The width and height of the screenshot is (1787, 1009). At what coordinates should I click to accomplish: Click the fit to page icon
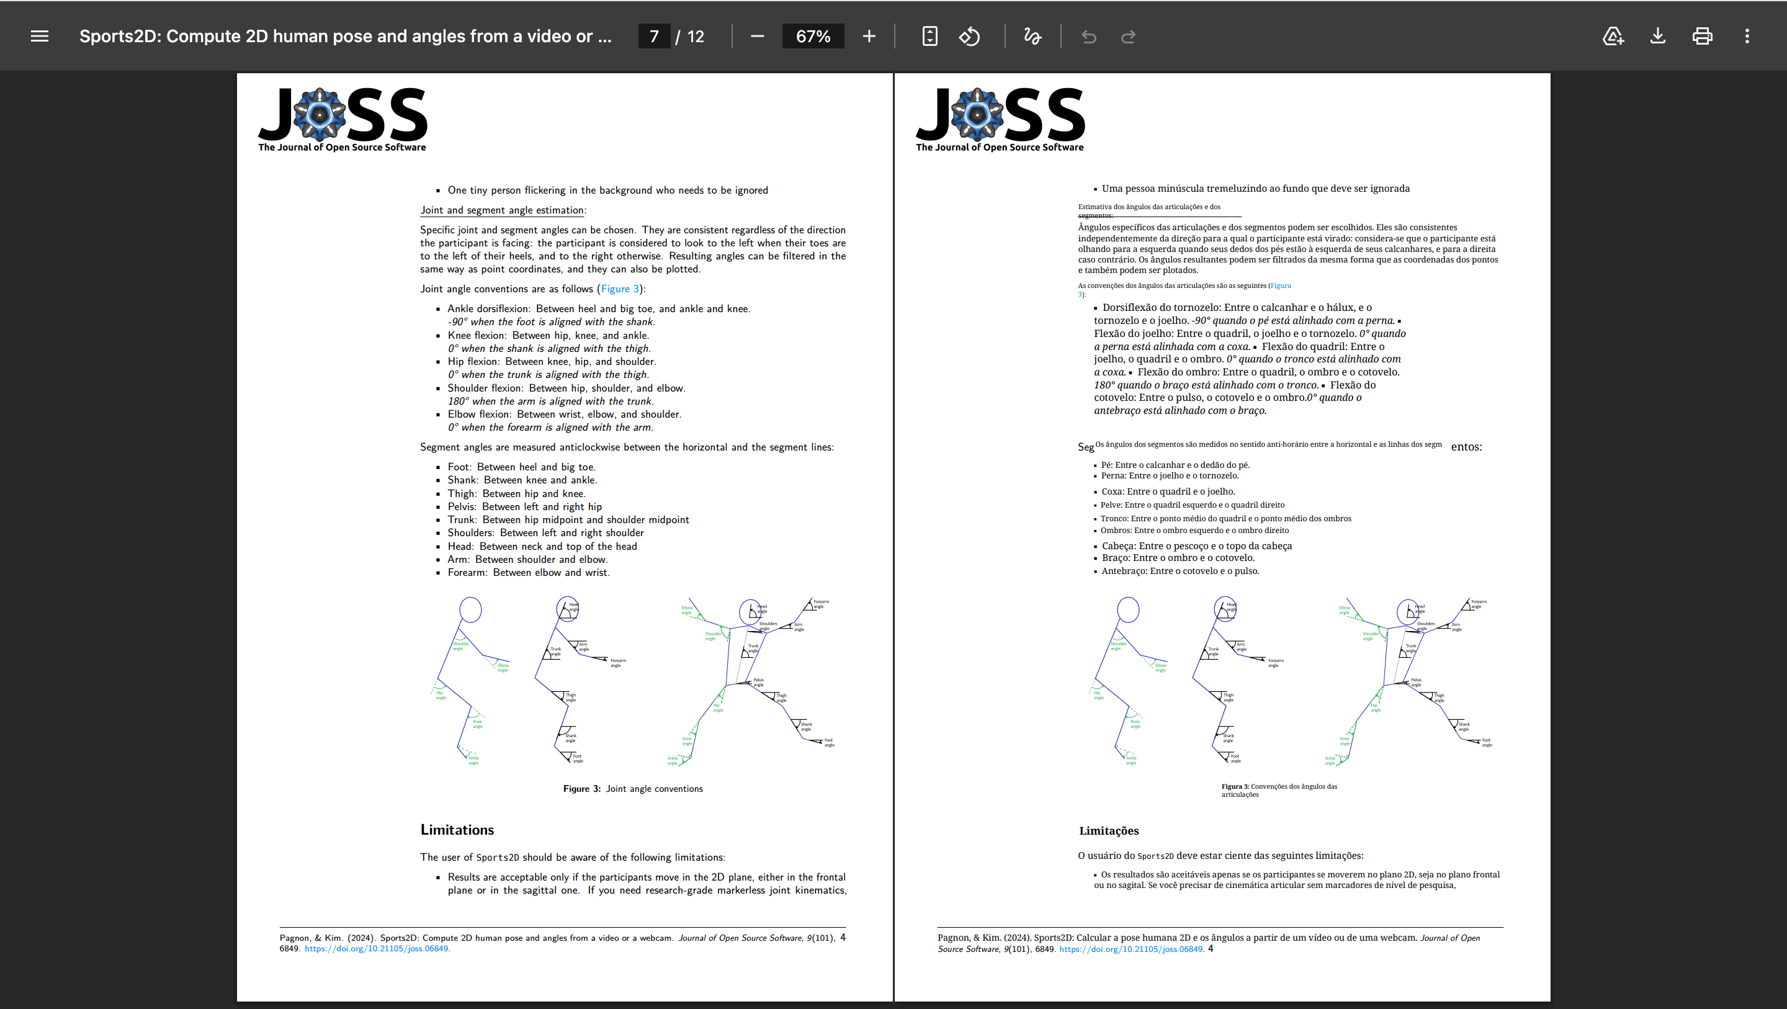(x=929, y=36)
